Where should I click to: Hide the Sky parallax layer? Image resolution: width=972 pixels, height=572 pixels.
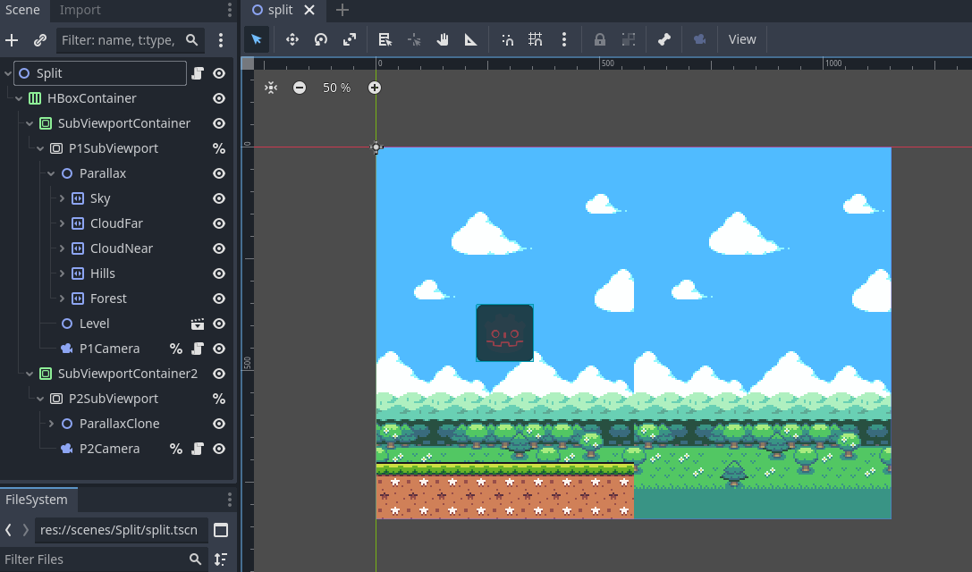tap(219, 198)
